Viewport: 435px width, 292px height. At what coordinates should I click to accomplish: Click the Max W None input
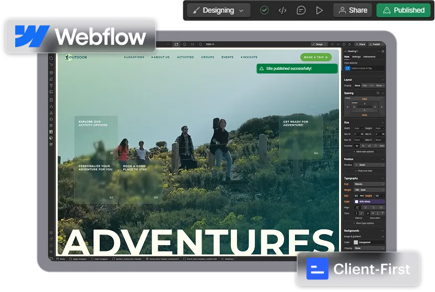click(x=358, y=140)
